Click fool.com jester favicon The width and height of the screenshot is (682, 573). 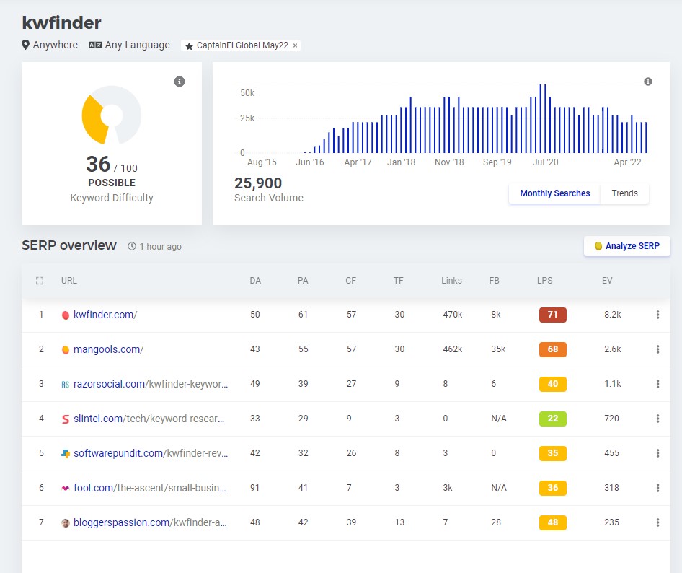pos(65,488)
